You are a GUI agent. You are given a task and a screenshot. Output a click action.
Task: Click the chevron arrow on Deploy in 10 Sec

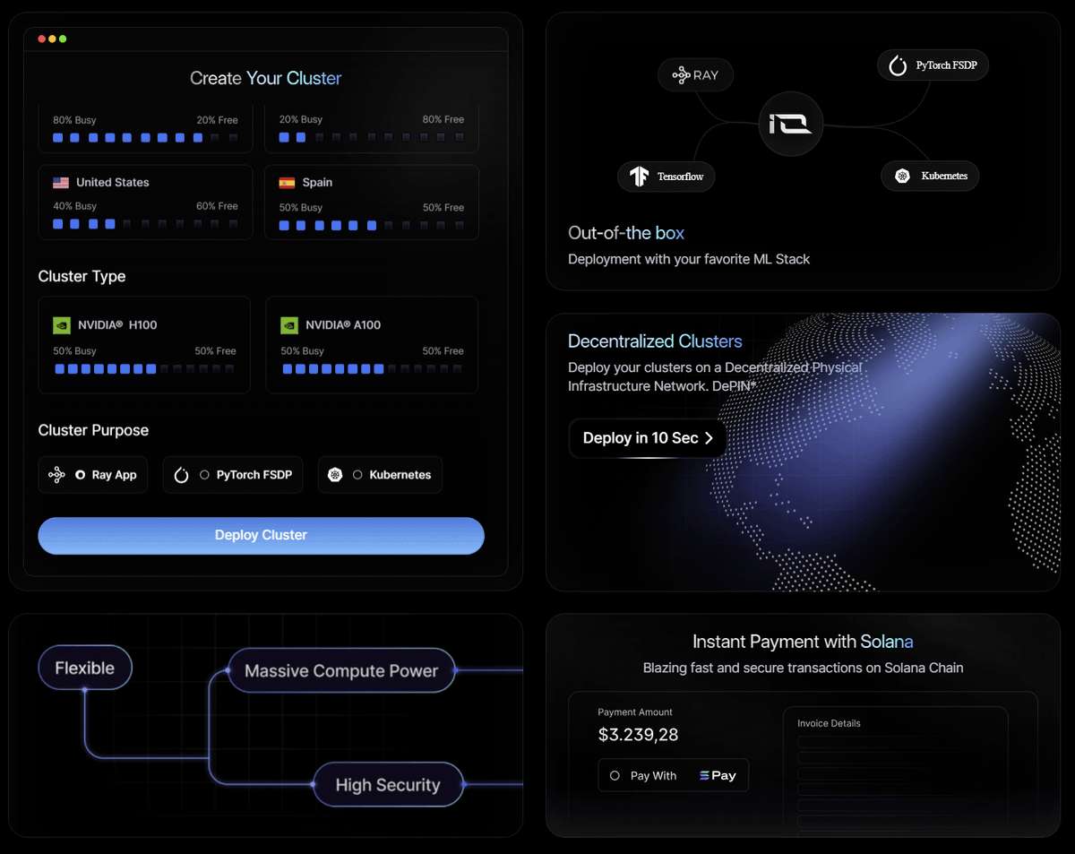pyautogui.click(x=709, y=438)
